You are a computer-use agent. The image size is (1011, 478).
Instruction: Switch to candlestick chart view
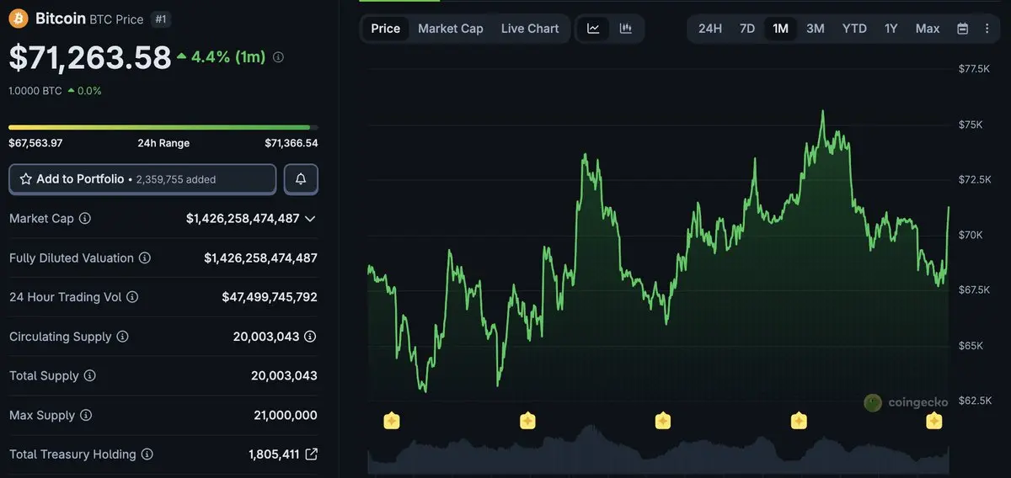pyautogui.click(x=626, y=29)
